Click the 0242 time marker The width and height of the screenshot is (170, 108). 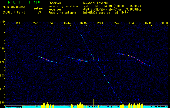pyautogui.click(x=35, y=23)
